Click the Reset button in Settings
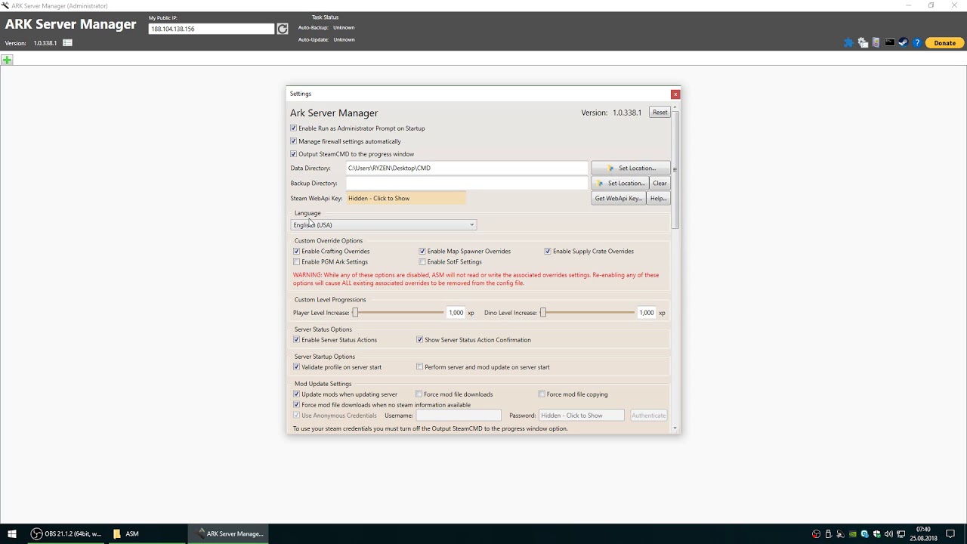Viewport: 967px width, 544px height. pos(660,113)
